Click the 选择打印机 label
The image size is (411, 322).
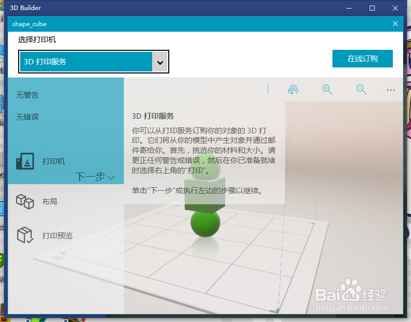coord(37,40)
